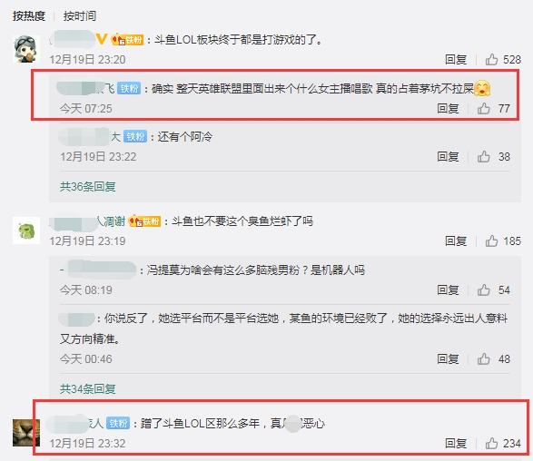Sort comments by 按时间
This screenshot has height=461, width=533.
click(80, 16)
